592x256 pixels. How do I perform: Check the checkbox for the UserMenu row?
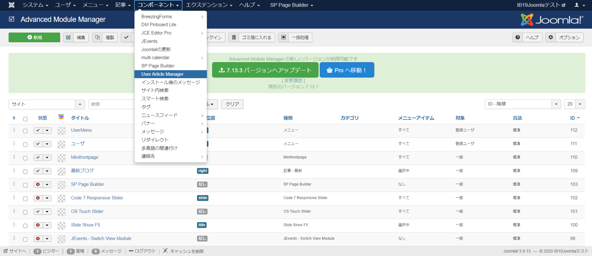[25, 131]
